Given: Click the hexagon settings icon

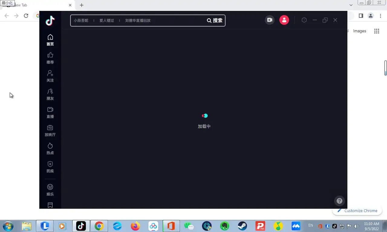Looking at the screenshot, I should (x=304, y=20).
